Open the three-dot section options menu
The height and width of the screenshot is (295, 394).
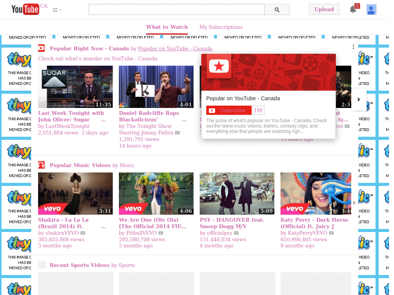[x=353, y=46]
